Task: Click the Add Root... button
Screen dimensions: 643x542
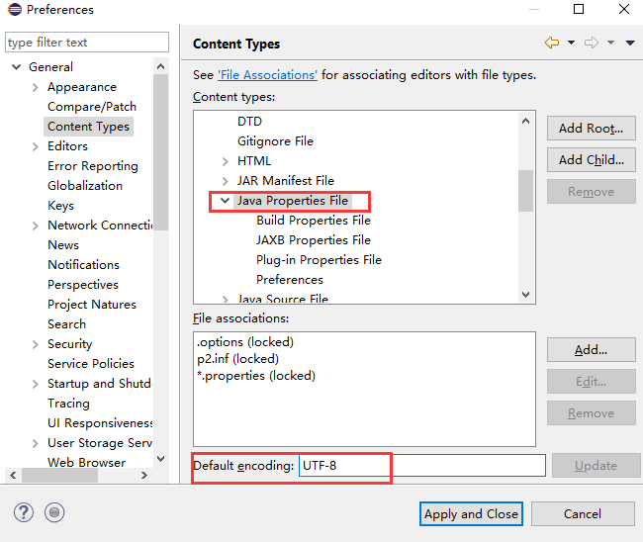Action: 591,129
